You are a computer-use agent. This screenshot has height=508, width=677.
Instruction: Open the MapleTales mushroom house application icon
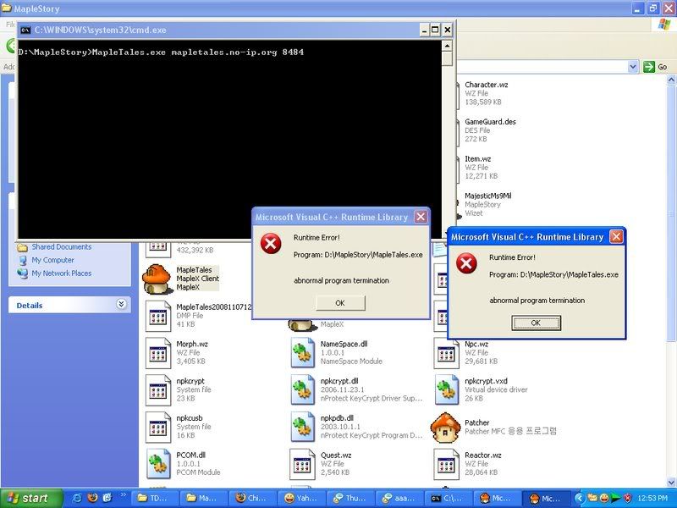point(157,279)
